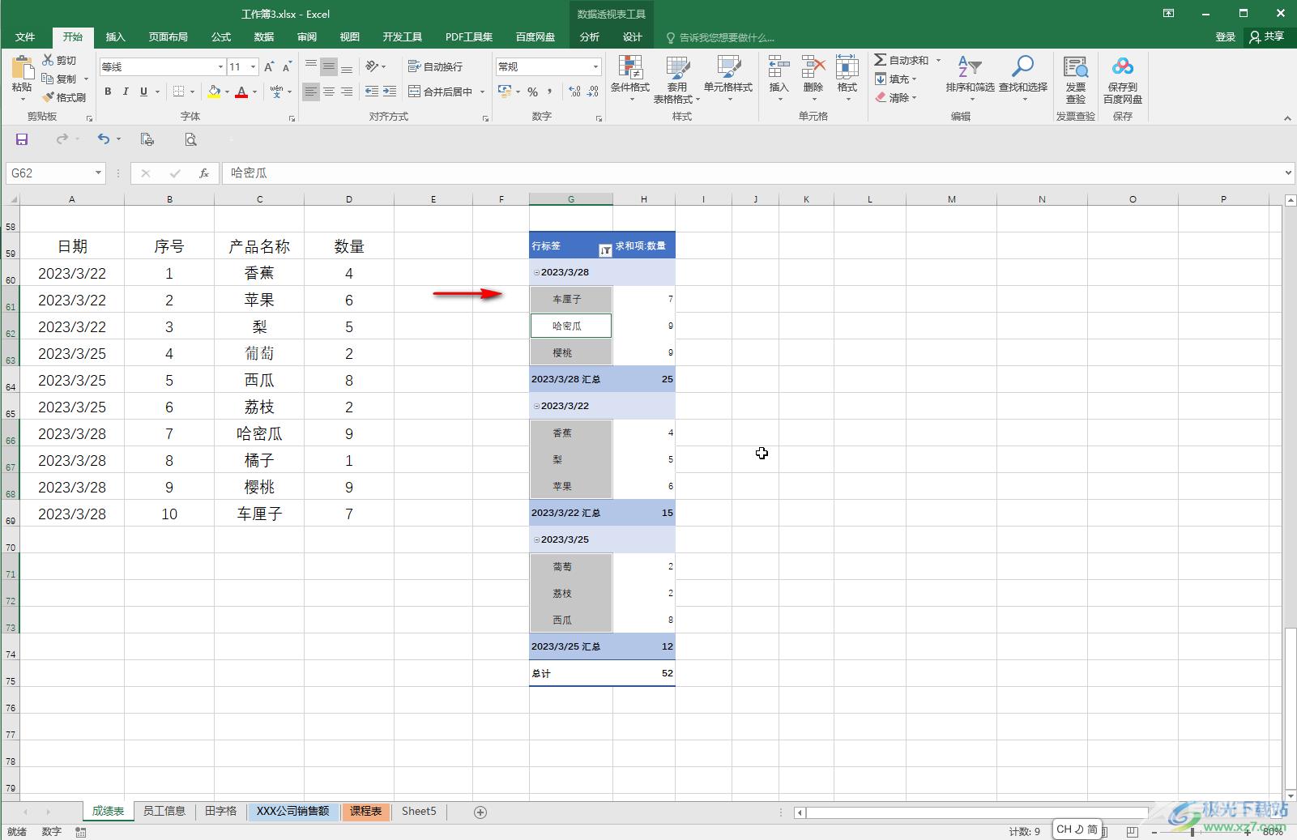Screen dimensions: 1297x840
Task: Open the font size dropdown showing 11
Action: 254,67
